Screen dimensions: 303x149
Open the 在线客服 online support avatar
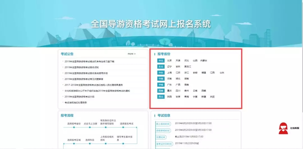(283, 128)
